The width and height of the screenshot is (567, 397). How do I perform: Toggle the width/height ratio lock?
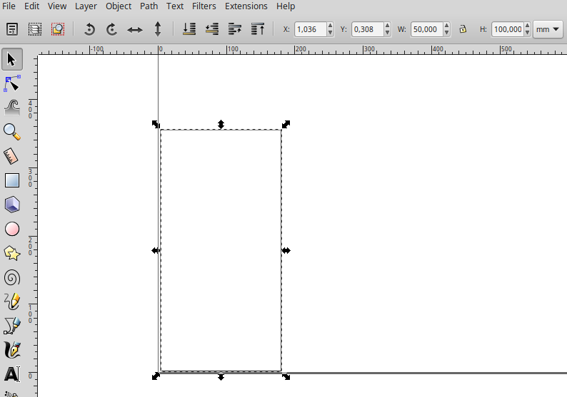(x=463, y=29)
